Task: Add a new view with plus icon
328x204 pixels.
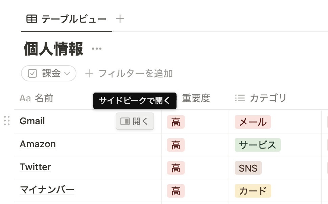Action: pyautogui.click(x=120, y=19)
